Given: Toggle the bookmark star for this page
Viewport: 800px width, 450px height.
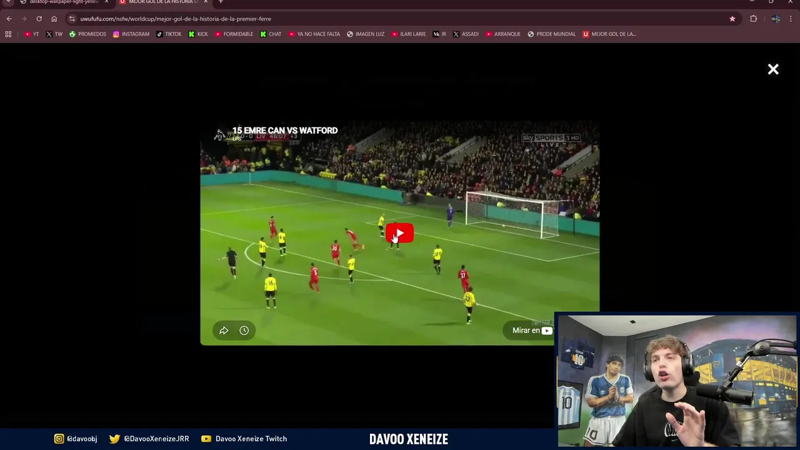Looking at the screenshot, I should (732, 19).
